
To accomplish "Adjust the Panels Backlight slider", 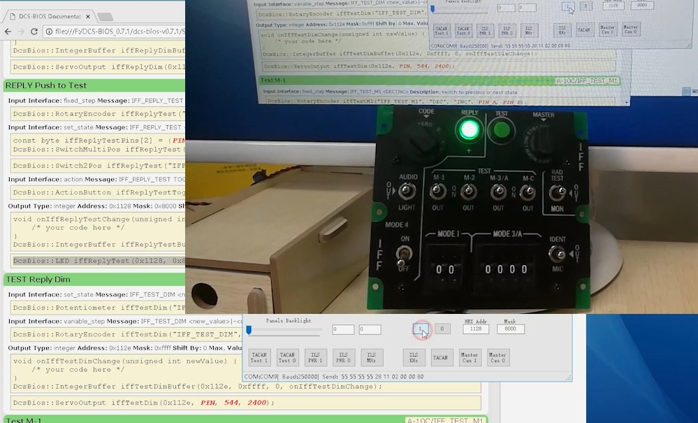I will click(249, 330).
